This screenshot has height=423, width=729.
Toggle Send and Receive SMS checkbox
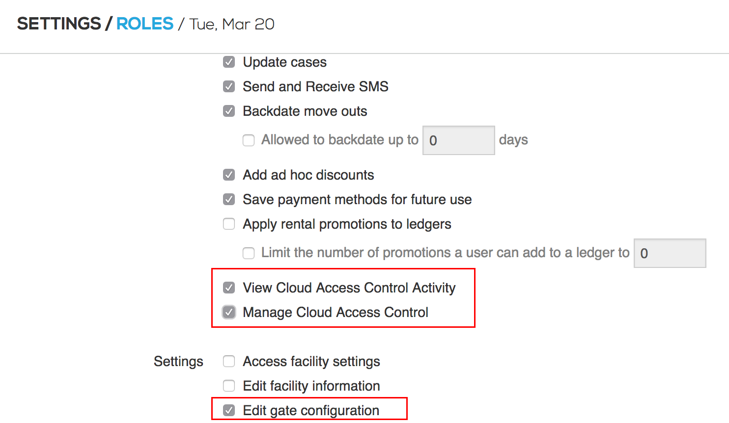tap(229, 87)
